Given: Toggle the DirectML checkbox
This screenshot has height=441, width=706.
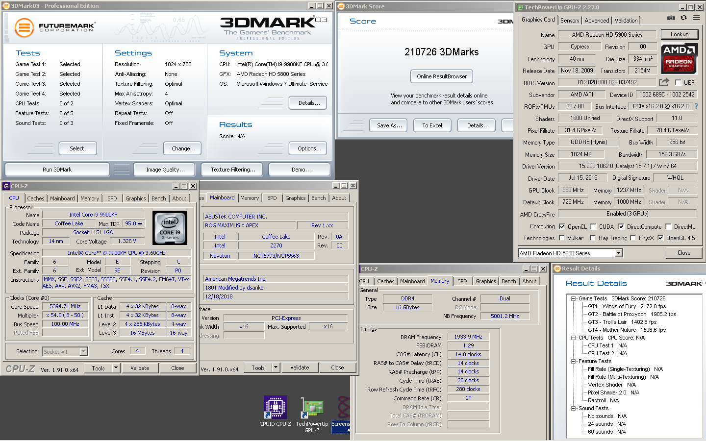Looking at the screenshot, I should coord(668,227).
